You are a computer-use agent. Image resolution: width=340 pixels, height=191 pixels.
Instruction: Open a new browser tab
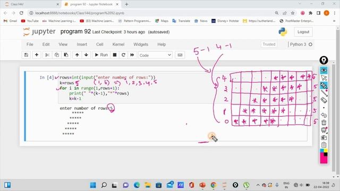click(x=126, y=4)
